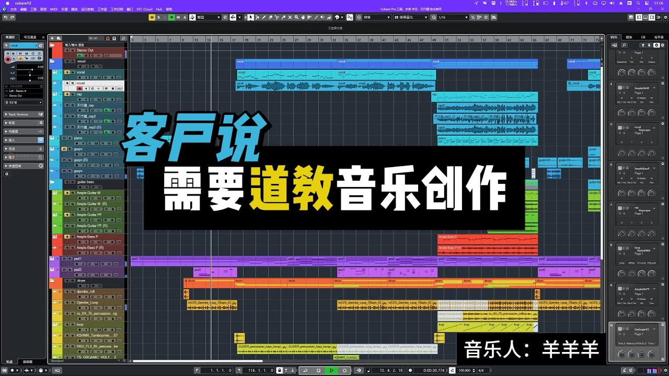669x376 pixels.
Task: Toggle the global Mute M state button
Action: (152, 17)
